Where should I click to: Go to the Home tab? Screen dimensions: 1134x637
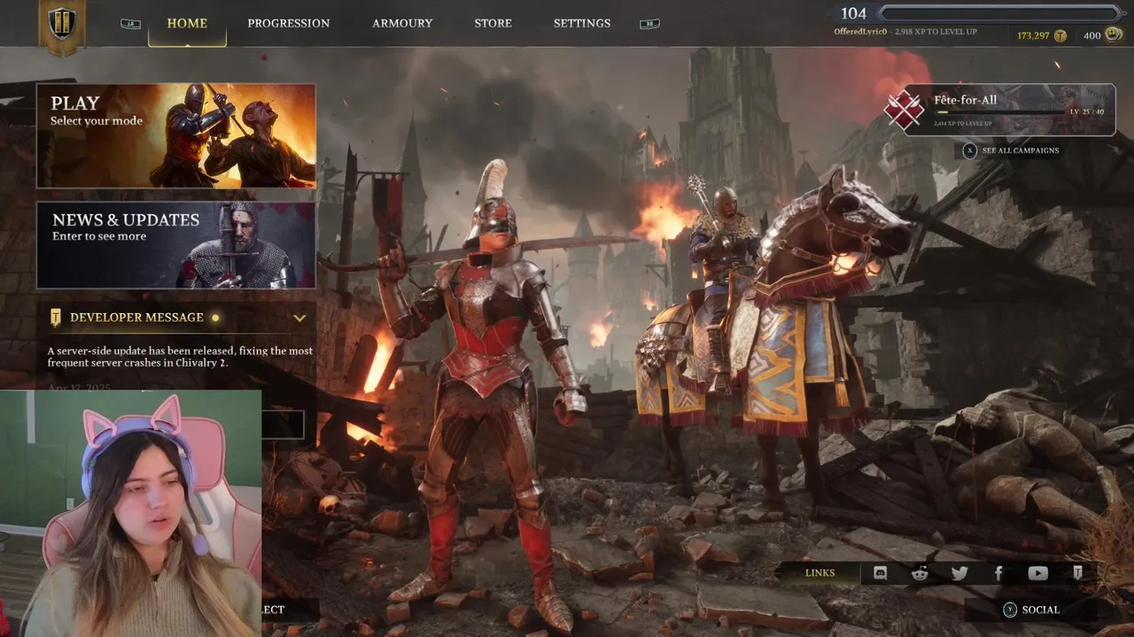pos(187,23)
